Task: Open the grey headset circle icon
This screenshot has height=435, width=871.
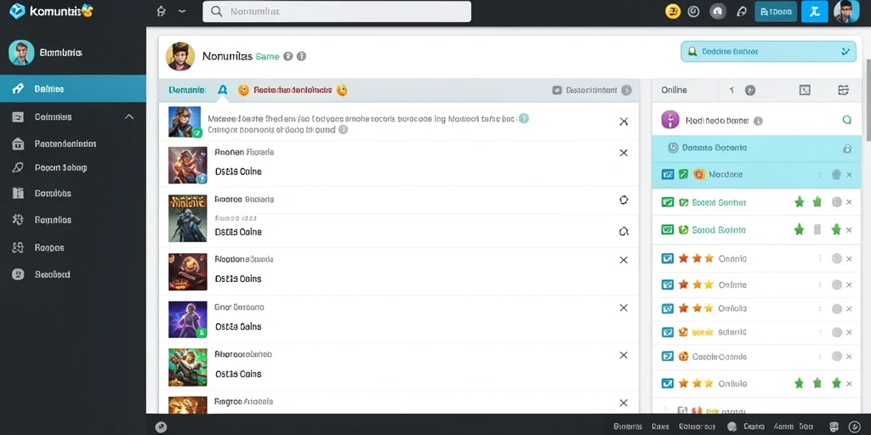Action: (718, 11)
